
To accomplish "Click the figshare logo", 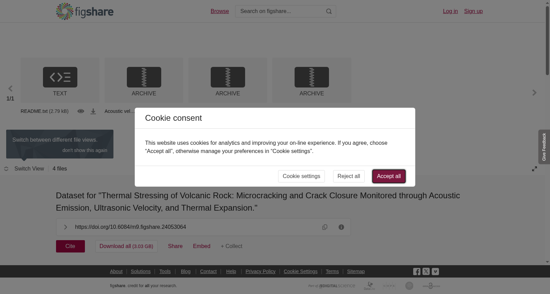I will [x=85, y=11].
